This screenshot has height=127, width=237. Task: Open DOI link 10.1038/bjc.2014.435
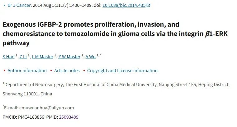124,5
